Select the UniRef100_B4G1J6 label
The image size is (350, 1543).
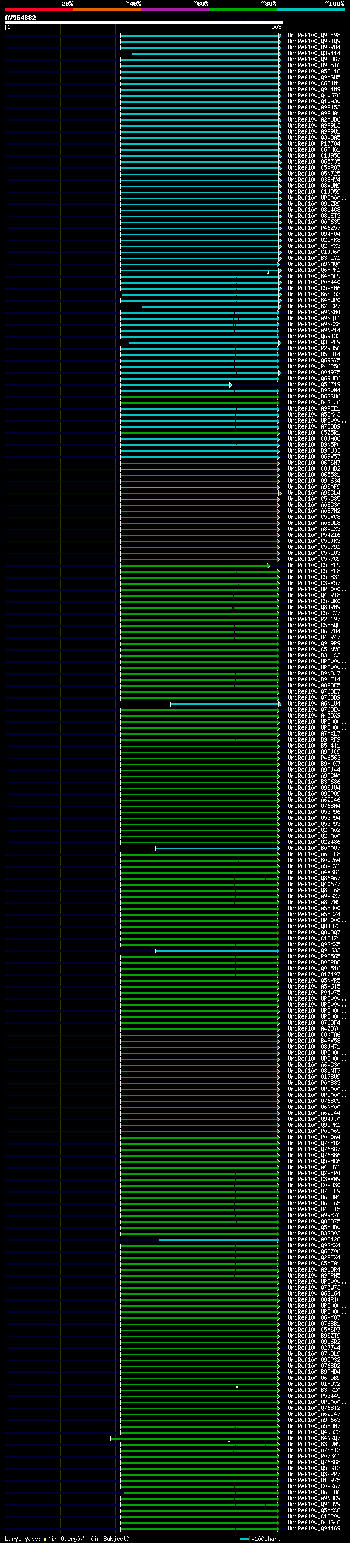tap(314, 402)
